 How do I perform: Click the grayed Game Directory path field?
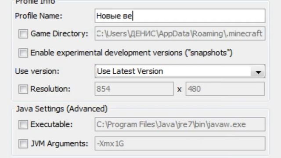point(180,33)
